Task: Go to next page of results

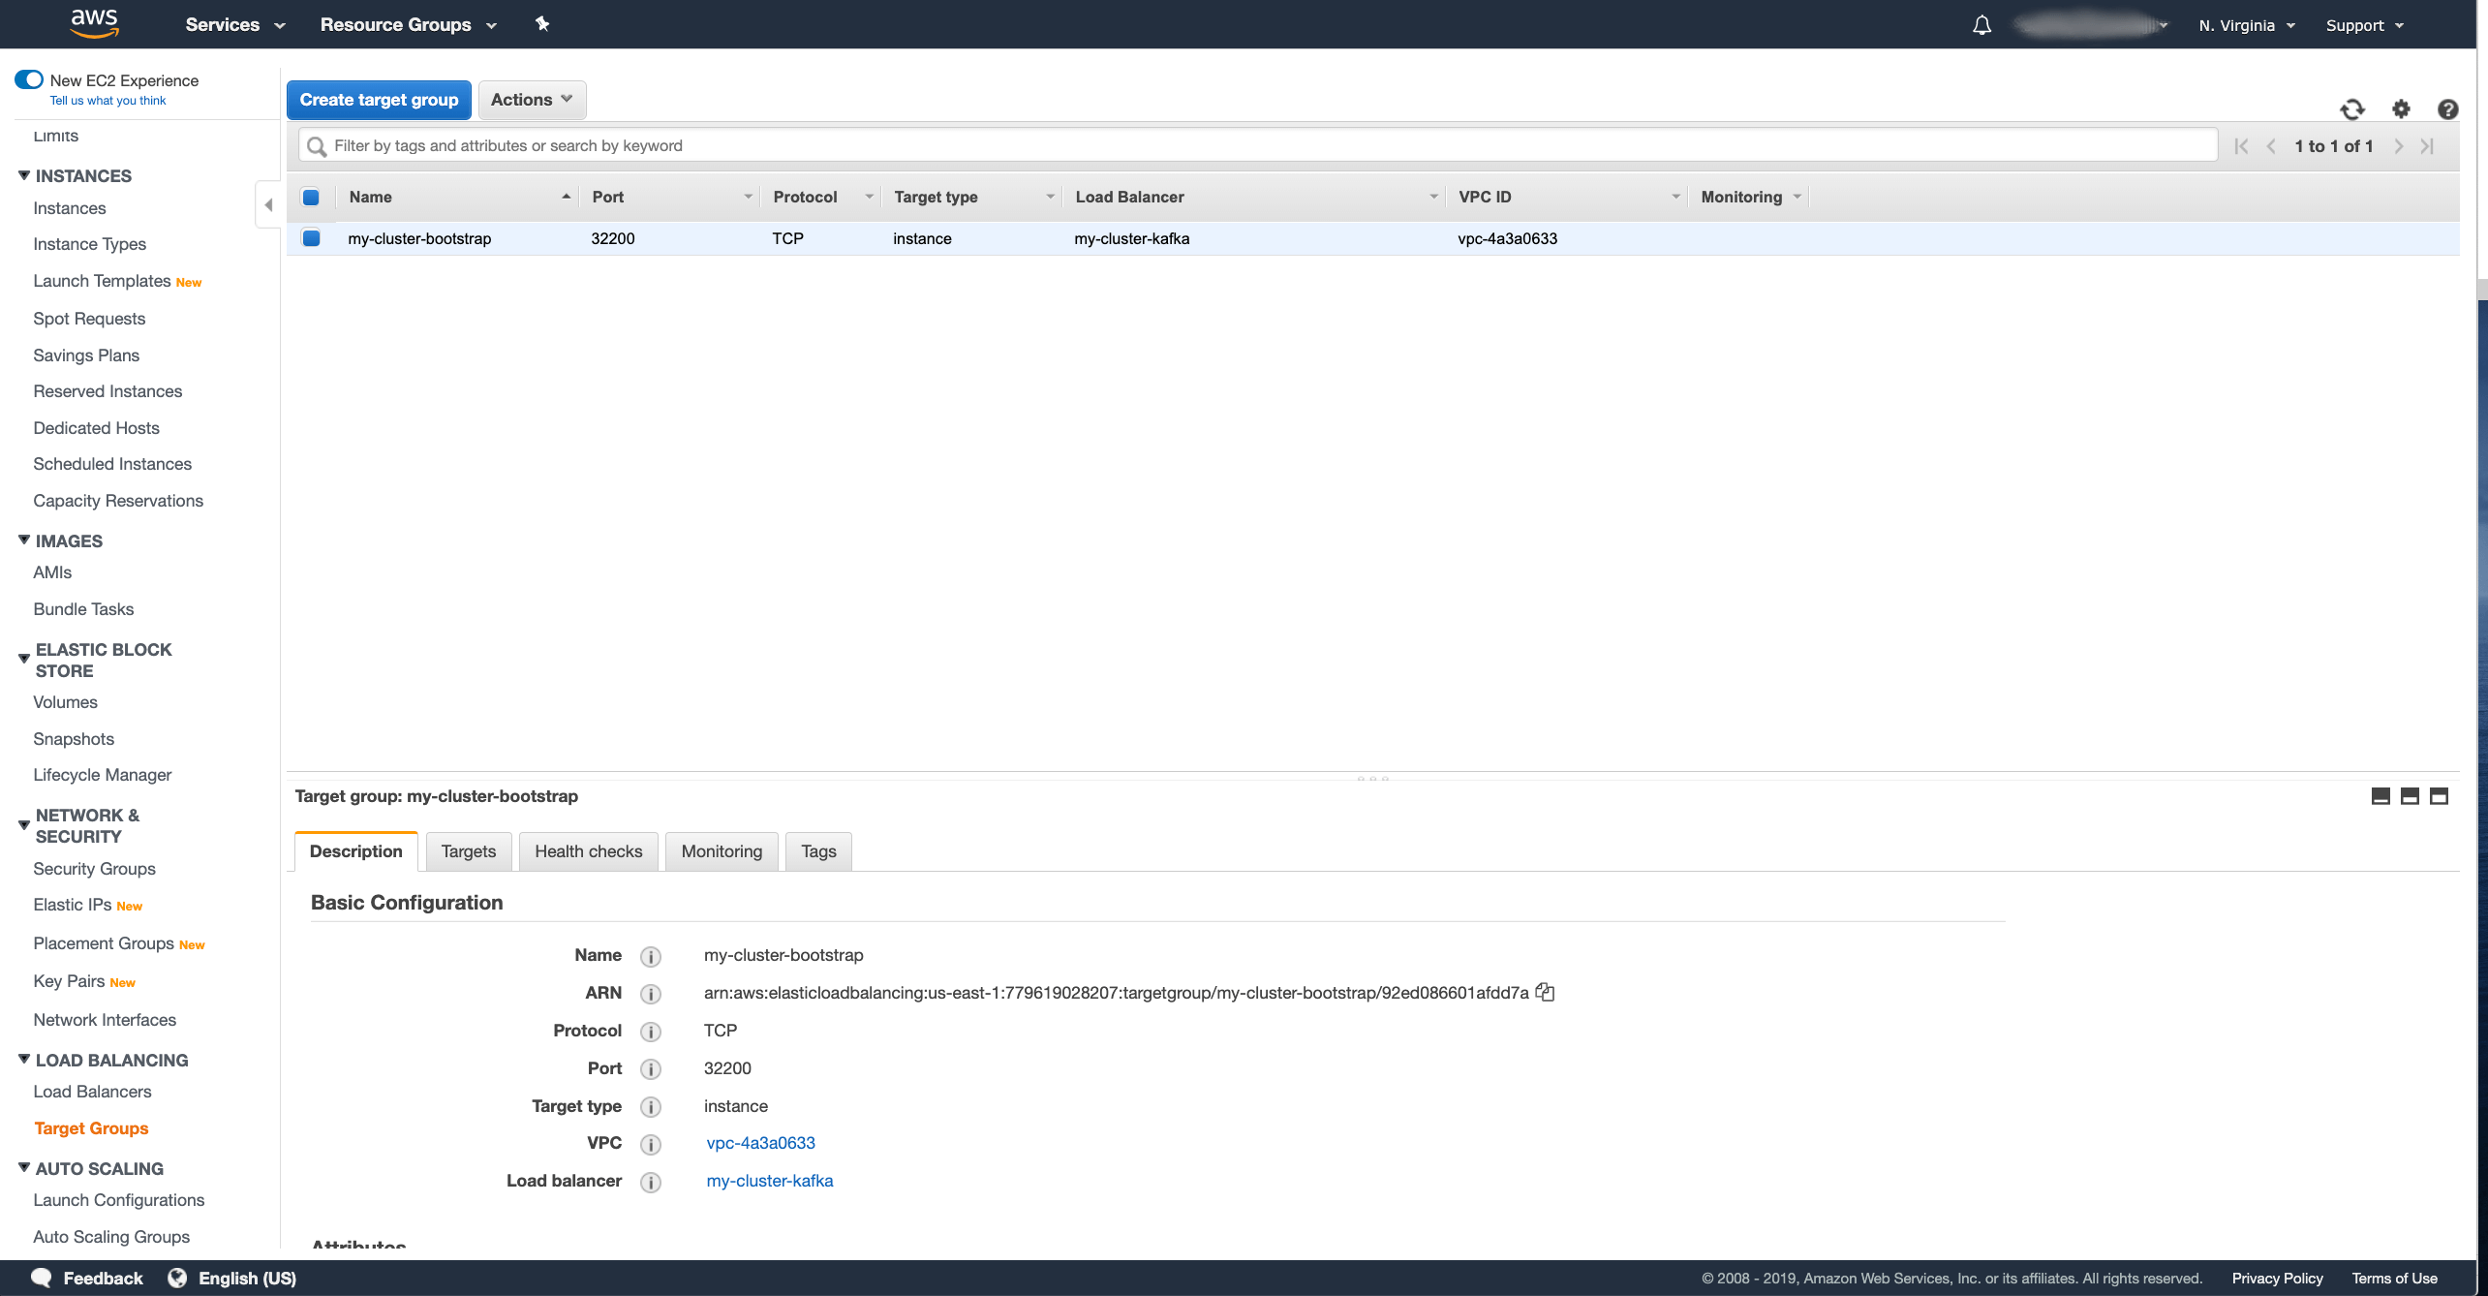Action: [2399, 146]
